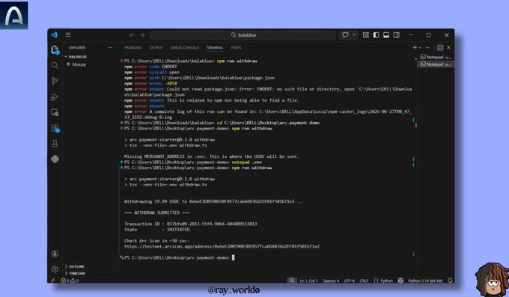Screen dimensions: 509x297
Task: Open the notifications bell icon
Action: [450, 281]
